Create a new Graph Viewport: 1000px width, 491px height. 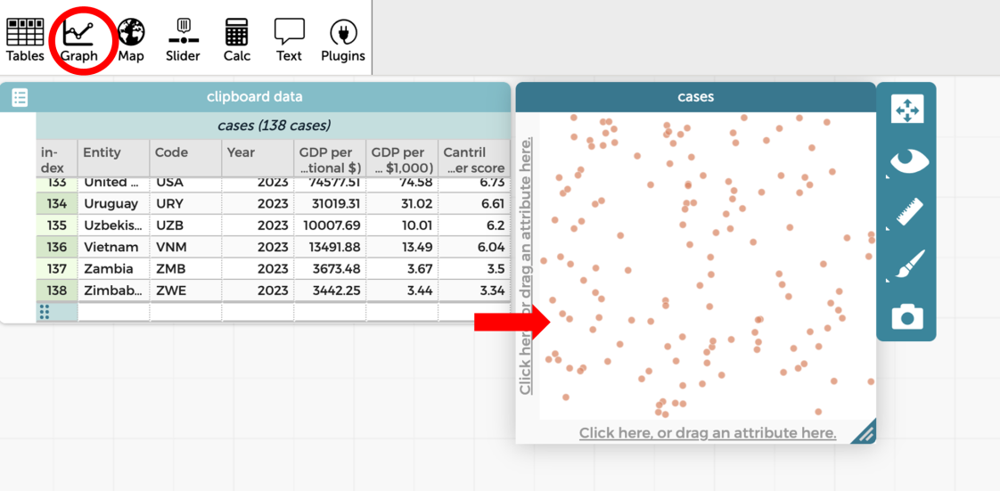pyautogui.click(x=79, y=40)
